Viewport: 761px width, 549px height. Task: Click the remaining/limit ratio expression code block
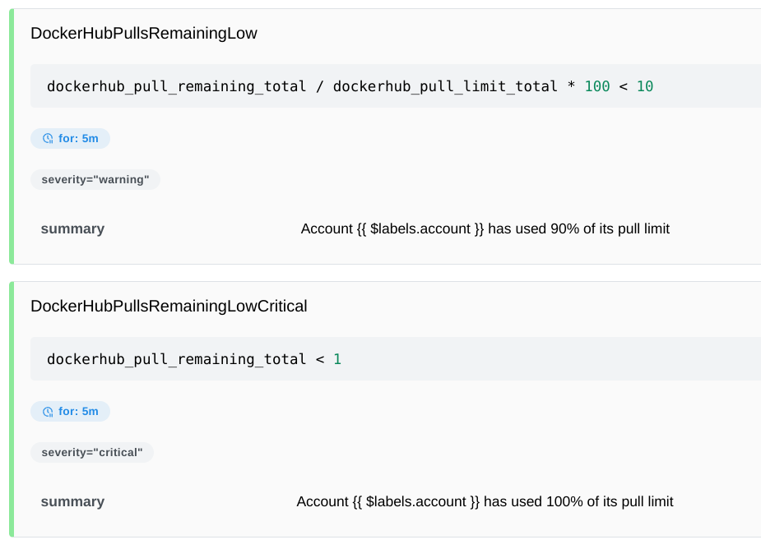[x=396, y=85]
